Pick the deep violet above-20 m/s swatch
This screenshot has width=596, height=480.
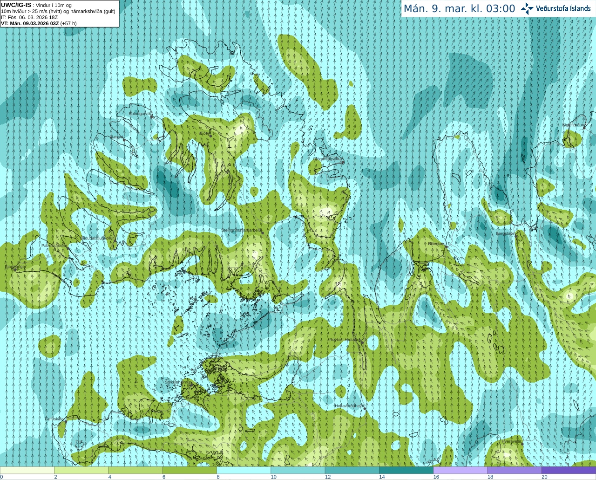click(569, 470)
